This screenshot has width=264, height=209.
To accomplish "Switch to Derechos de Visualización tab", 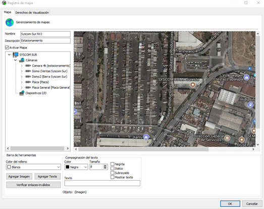I will click(32, 13).
